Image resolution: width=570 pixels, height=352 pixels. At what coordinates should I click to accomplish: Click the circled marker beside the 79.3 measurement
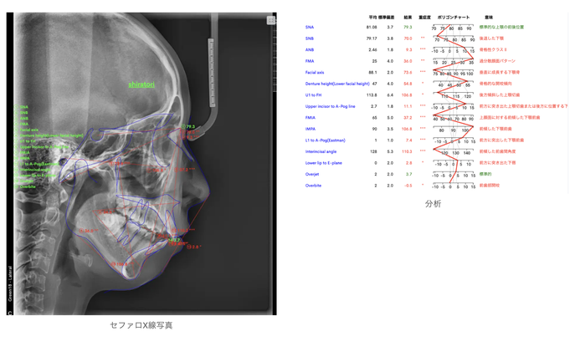tap(182, 127)
